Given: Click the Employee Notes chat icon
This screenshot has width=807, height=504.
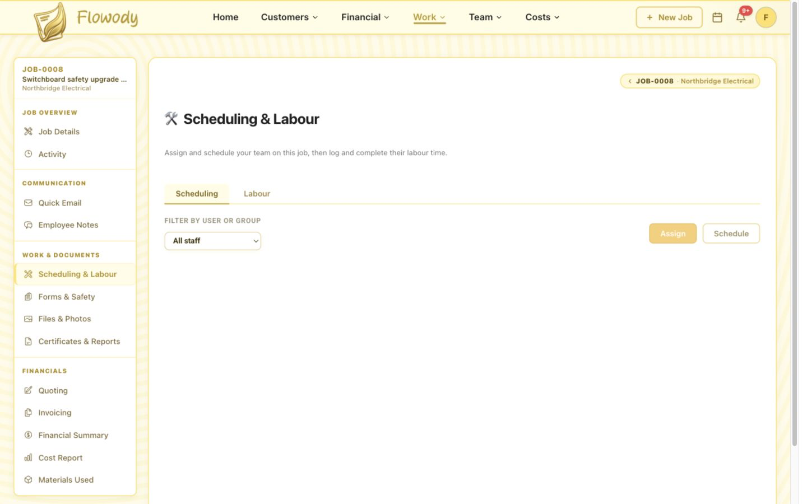Looking at the screenshot, I should (x=28, y=225).
